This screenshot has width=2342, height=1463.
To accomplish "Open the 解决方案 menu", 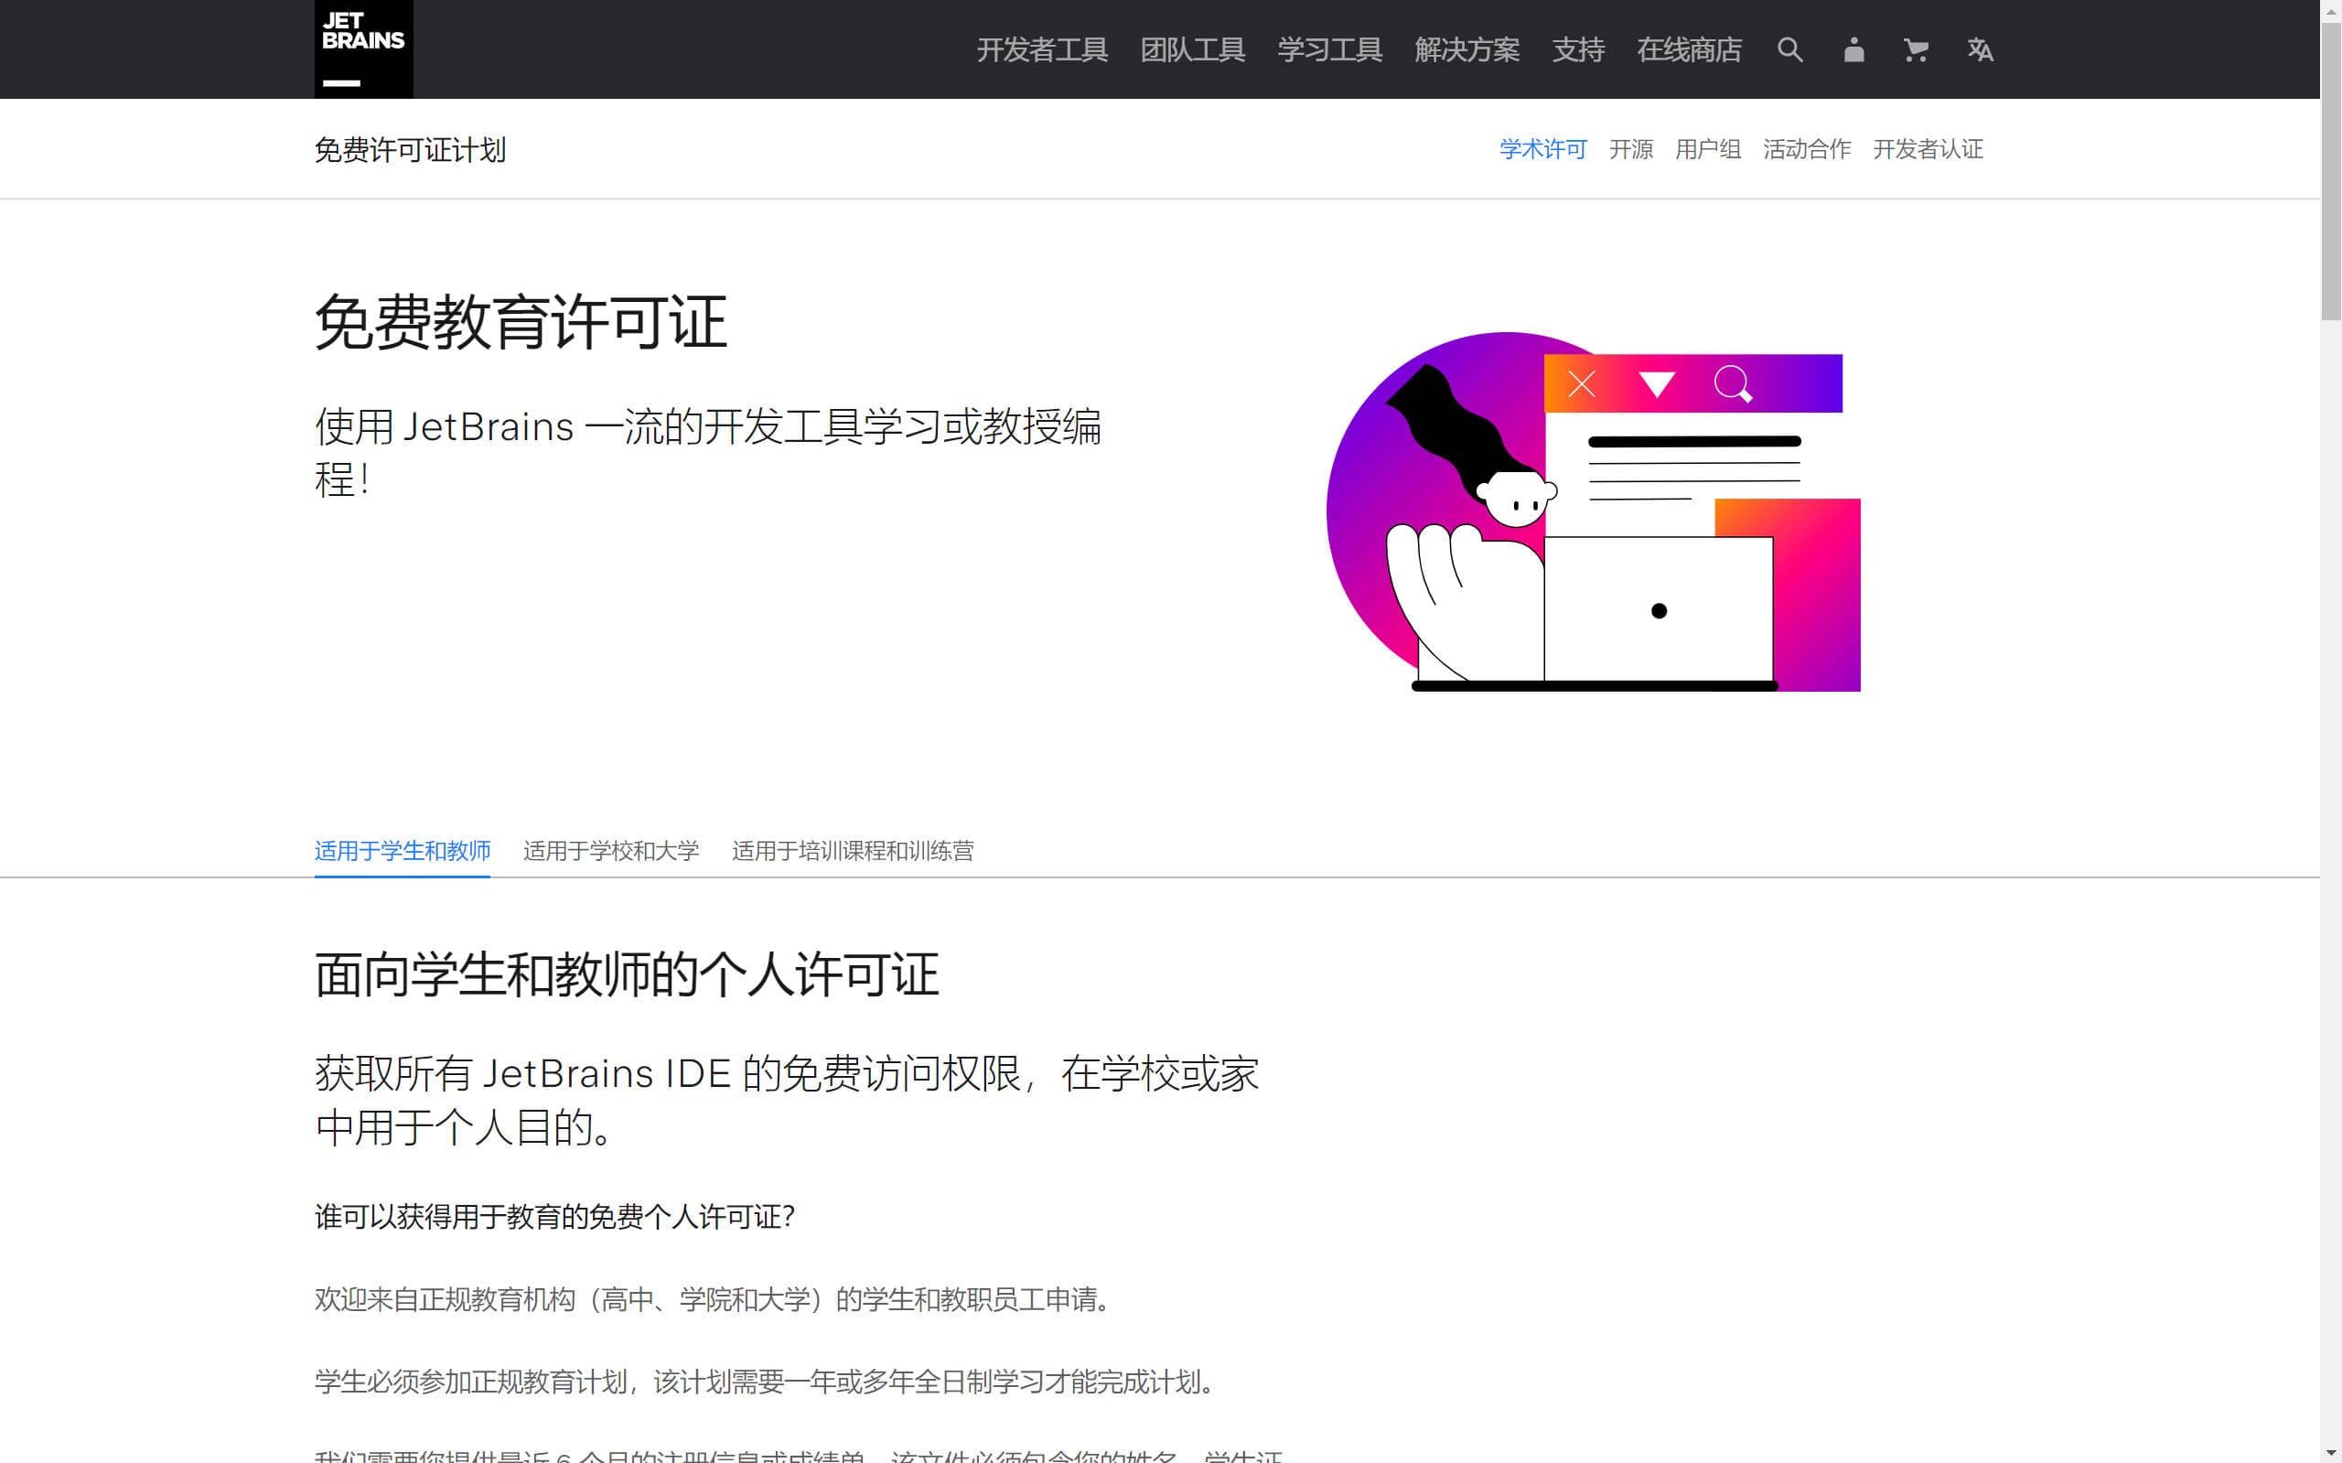I will click(1466, 49).
